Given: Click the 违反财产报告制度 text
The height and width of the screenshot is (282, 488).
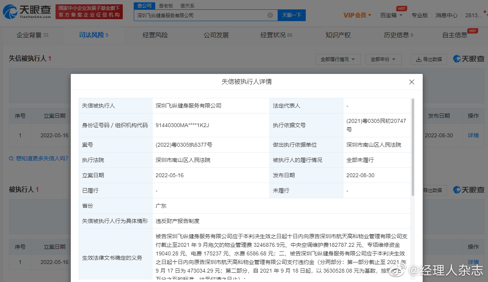Looking at the screenshot, I should click(x=178, y=221).
